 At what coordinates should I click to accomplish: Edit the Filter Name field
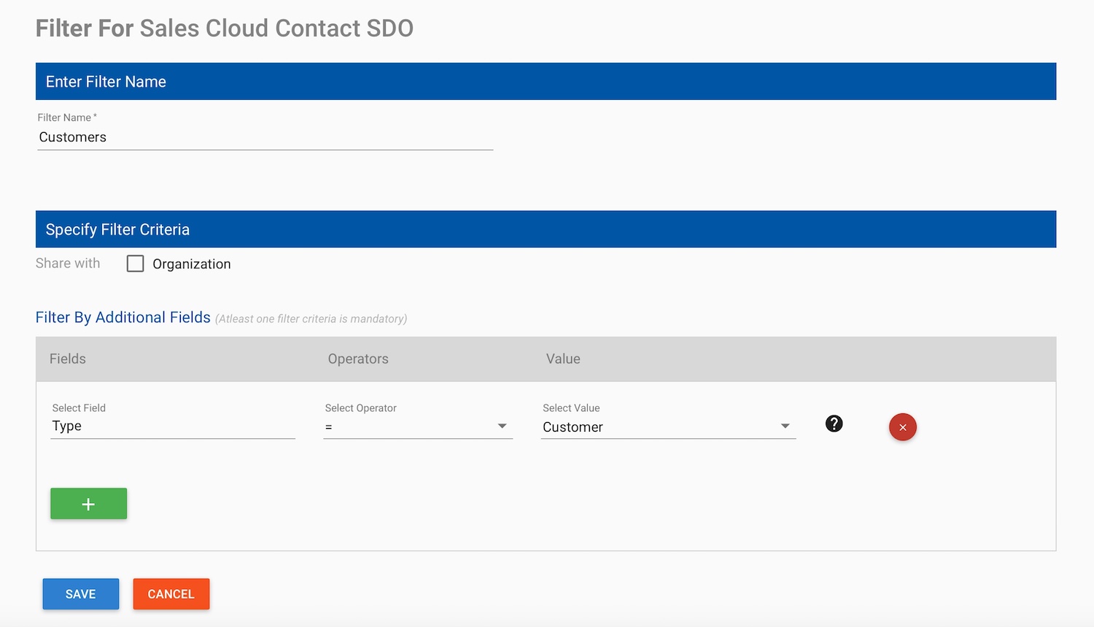[265, 137]
